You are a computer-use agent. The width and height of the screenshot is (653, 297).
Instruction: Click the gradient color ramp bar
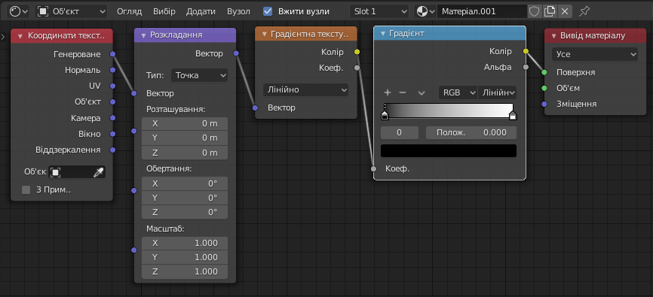pyautogui.click(x=449, y=111)
